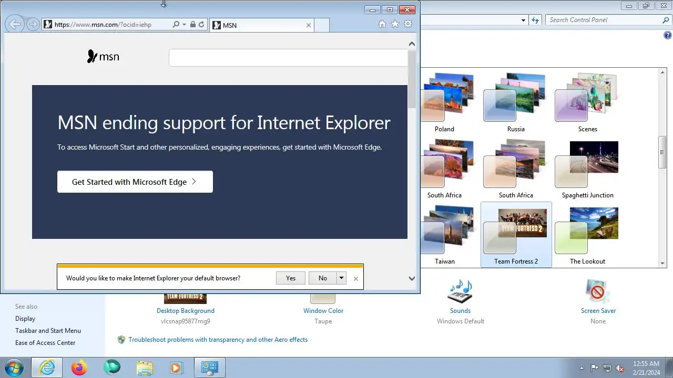Focus the MSN search box

[x=288, y=58]
